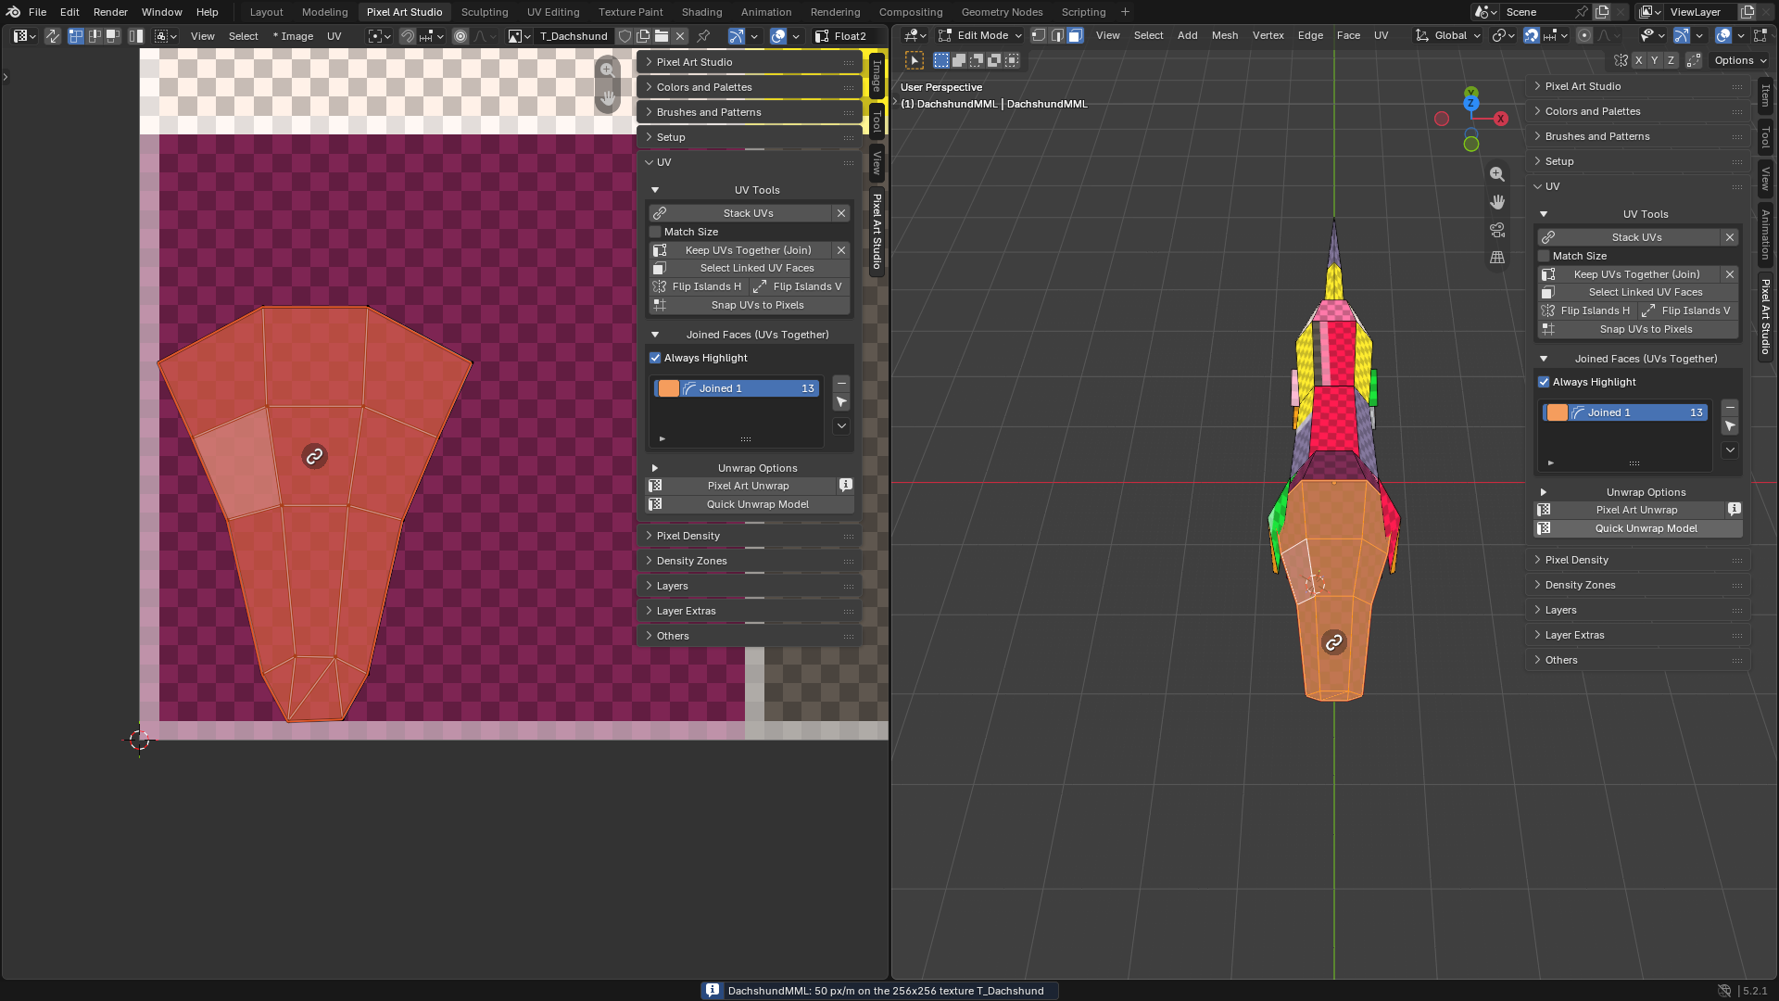Image resolution: width=1779 pixels, height=1001 pixels.
Task: Uncheck Always Highlight in right sidebar
Action: click(x=1544, y=382)
